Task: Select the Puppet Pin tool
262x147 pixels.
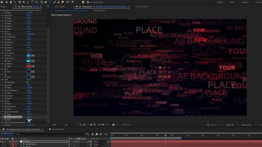Action: [72, 2]
